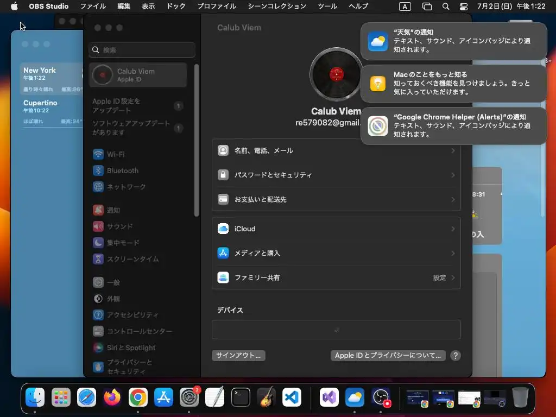Open アクセシビリティ (Accessibility) settings
Image resolution: width=556 pixels, height=417 pixels.
click(125, 315)
